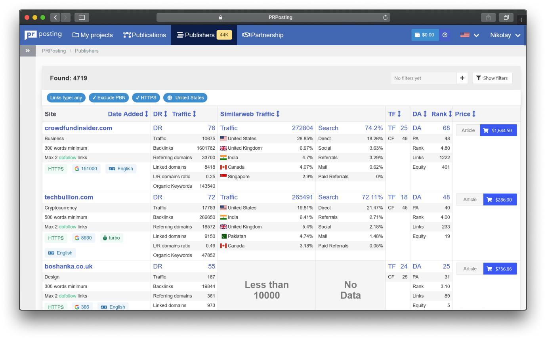The width and height of the screenshot is (546, 339).
Task: Open the My projects tab
Action: click(x=92, y=35)
